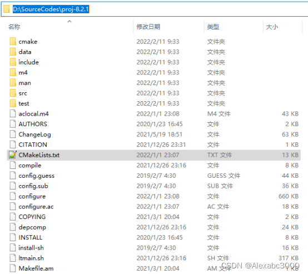This screenshot has width=308, height=274.
Task: Sort by the 修改日期 column header
Action: [x=148, y=27]
